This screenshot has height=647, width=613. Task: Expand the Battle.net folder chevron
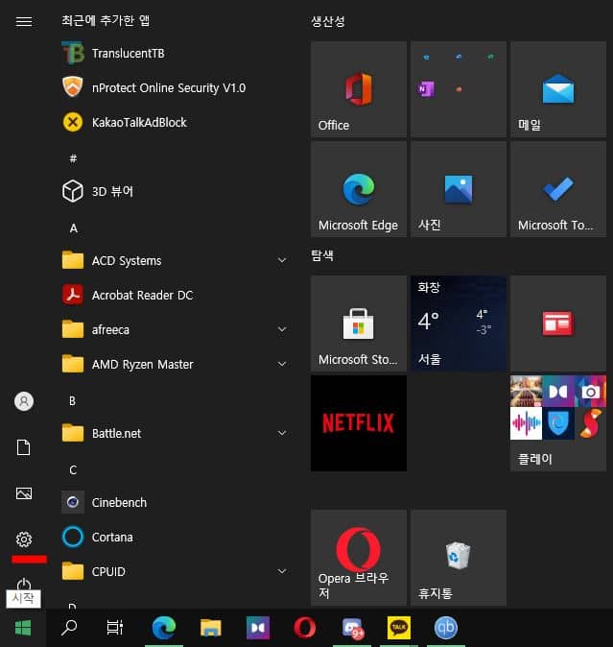(x=282, y=433)
